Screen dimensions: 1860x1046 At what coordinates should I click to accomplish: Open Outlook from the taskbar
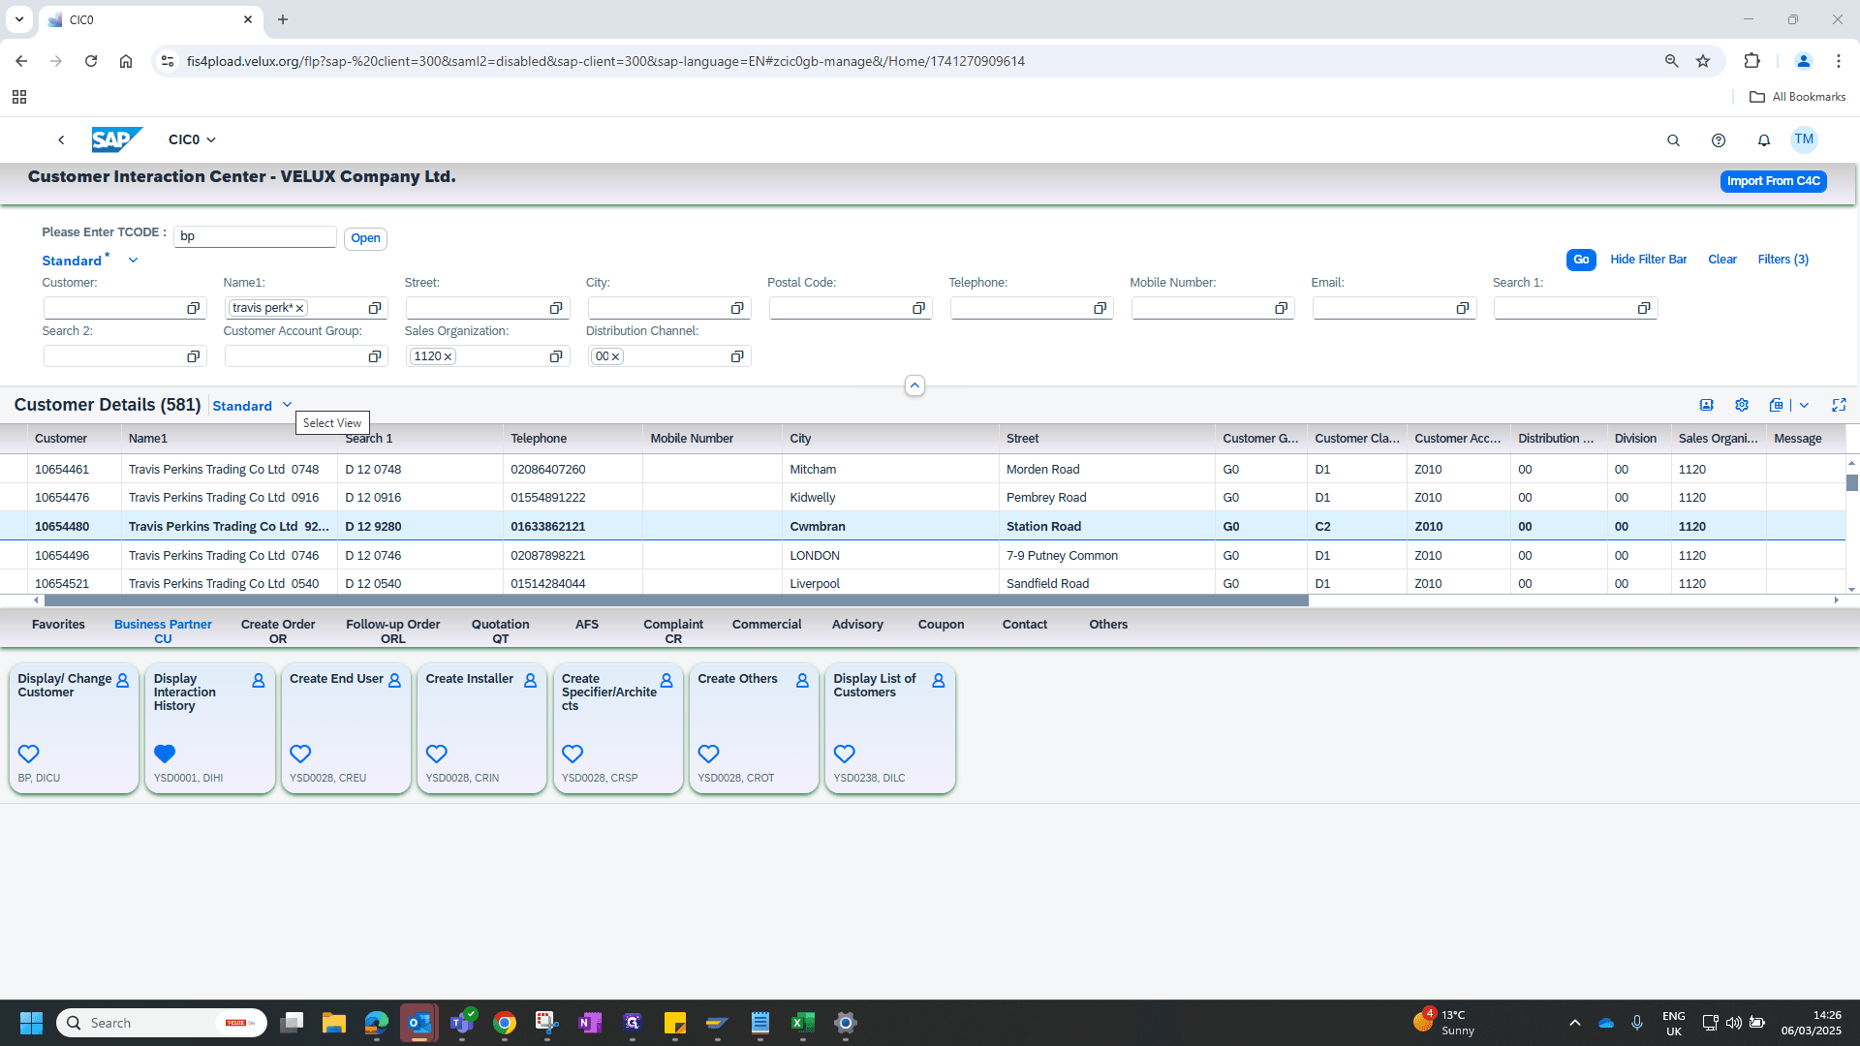418,1023
